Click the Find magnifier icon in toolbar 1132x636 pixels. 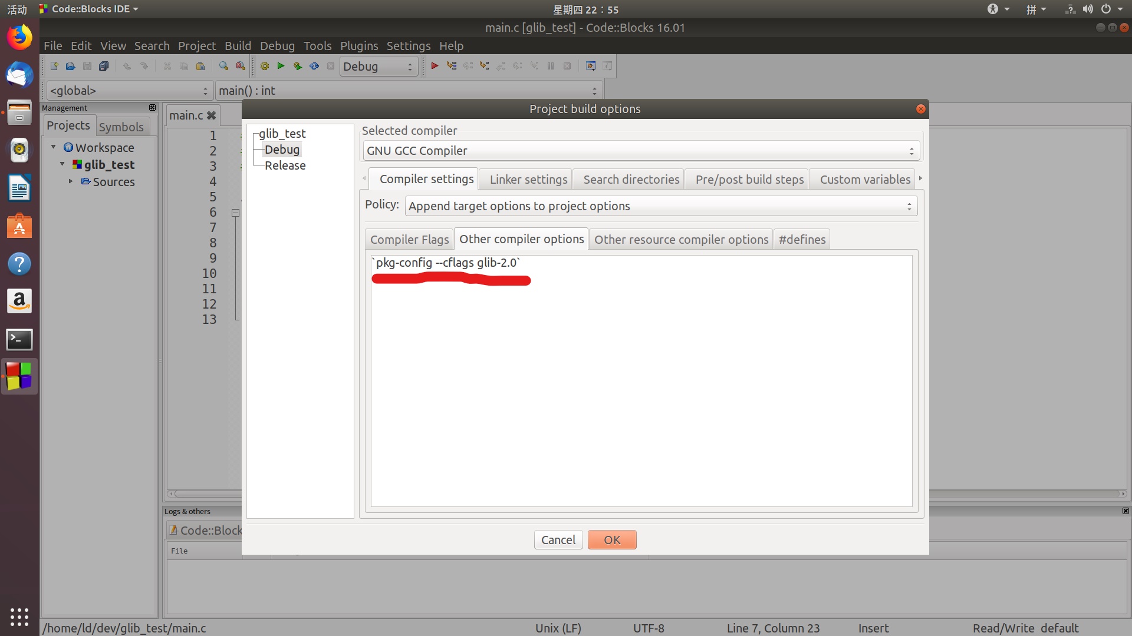click(x=223, y=66)
